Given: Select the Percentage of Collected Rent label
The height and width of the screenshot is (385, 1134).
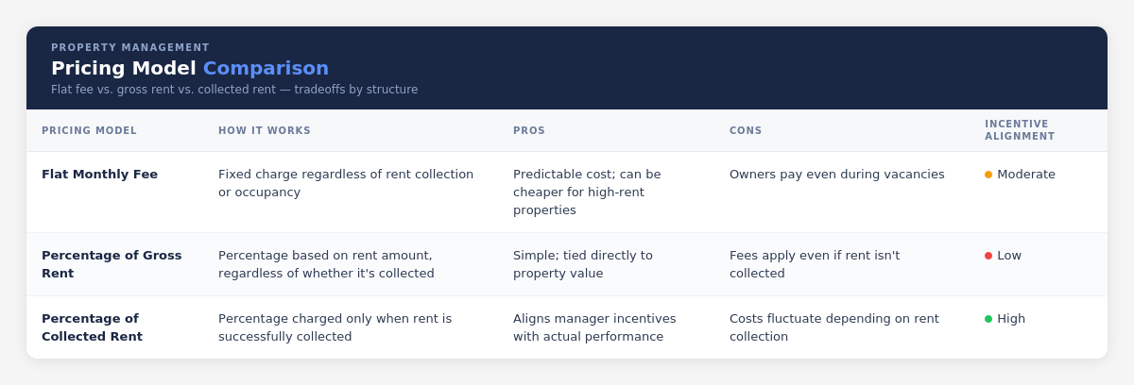Looking at the screenshot, I should 92,327.
